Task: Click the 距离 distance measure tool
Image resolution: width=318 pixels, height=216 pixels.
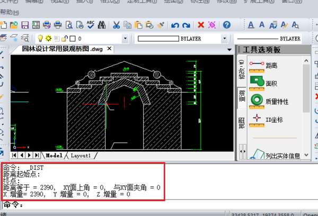Action: 263,66
